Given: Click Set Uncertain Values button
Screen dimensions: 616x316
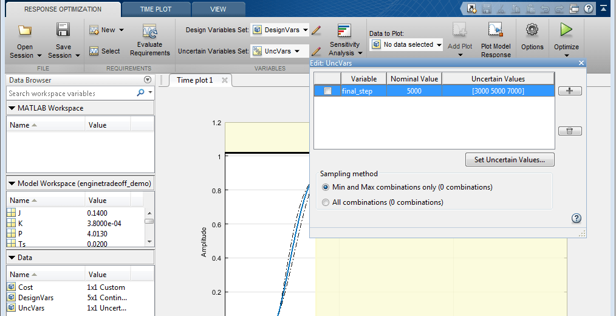Looking at the screenshot, I should pyautogui.click(x=510, y=160).
